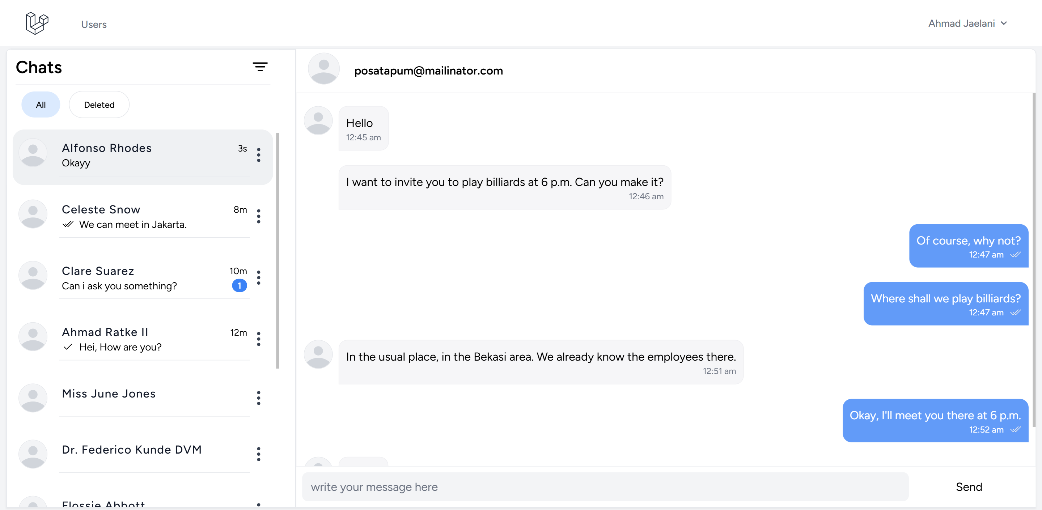Image resolution: width=1042 pixels, height=510 pixels.
Task: Open options menu for Alfonso Rhodes chat
Action: point(258,155)
